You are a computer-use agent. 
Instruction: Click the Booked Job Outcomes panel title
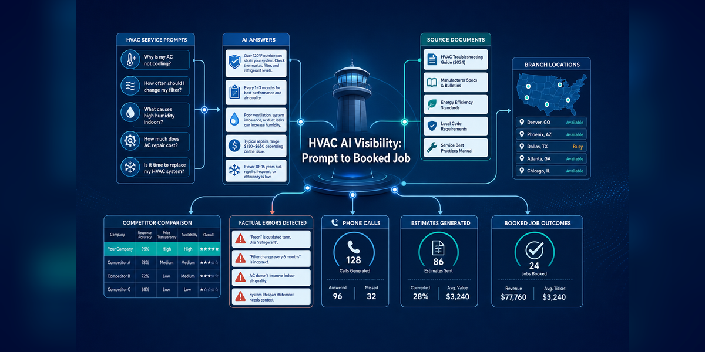tap(537, 223)
